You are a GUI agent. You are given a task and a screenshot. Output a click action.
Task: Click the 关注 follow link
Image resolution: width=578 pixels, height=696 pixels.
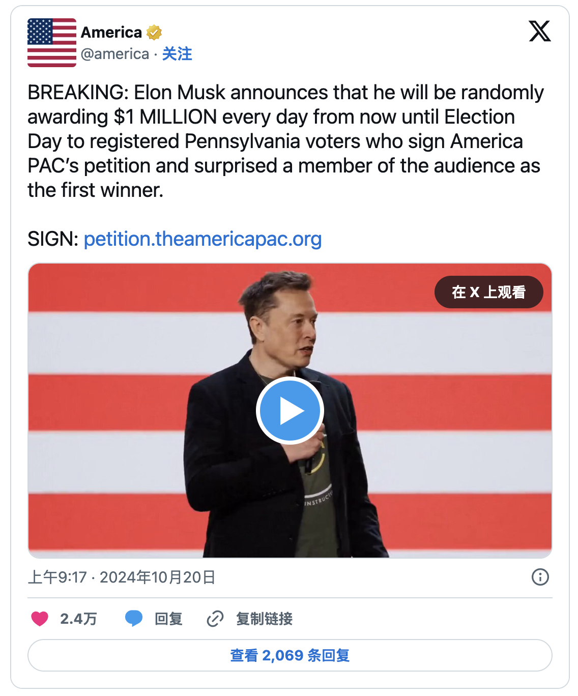tap(177, 54)
